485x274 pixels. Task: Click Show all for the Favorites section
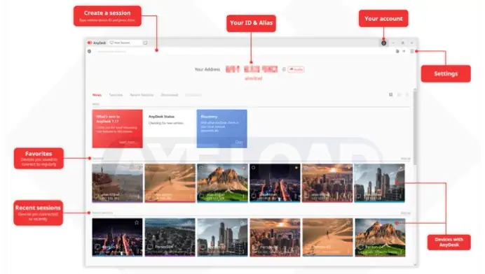click(x=406, y=159)
